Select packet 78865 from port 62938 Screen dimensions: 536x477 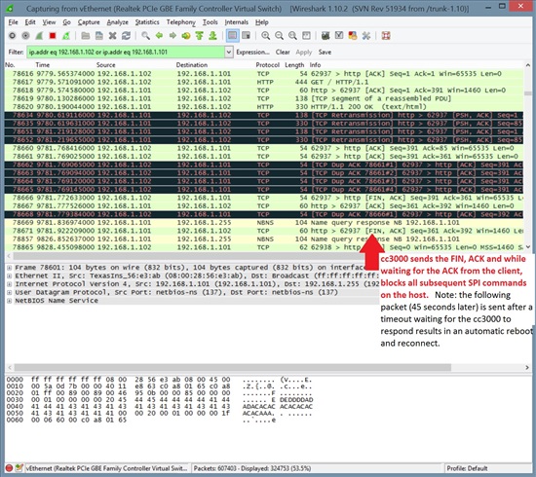click(263, 247)
